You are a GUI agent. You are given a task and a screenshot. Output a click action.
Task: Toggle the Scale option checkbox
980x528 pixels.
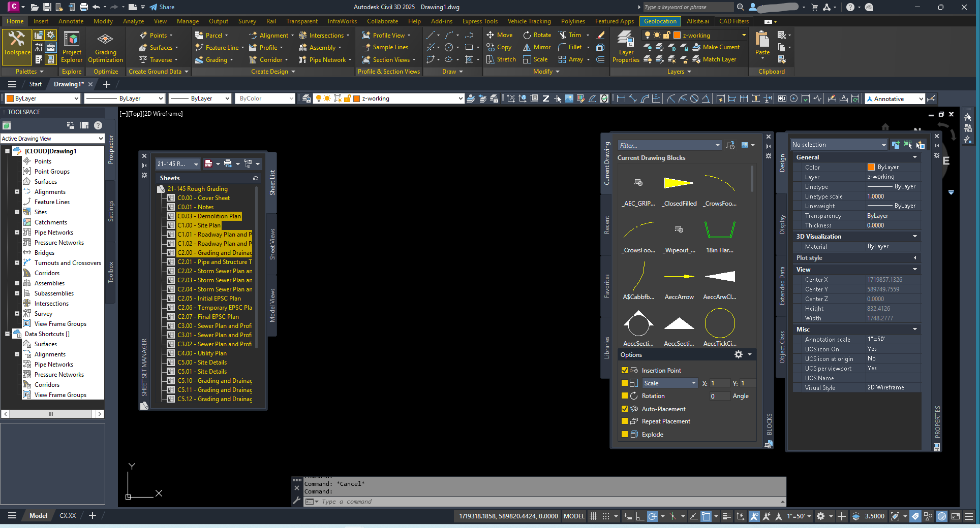[625, 383]
